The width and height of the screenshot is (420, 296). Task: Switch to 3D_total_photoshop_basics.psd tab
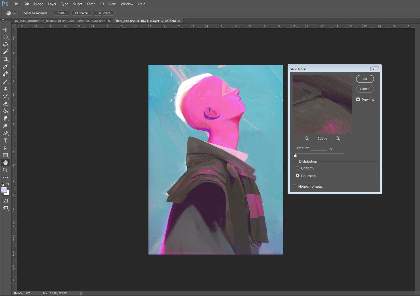click(60, 21)
